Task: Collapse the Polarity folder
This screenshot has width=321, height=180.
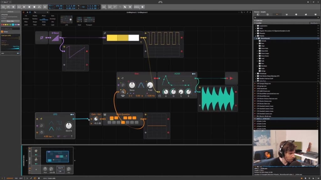Action: (255, 36)
